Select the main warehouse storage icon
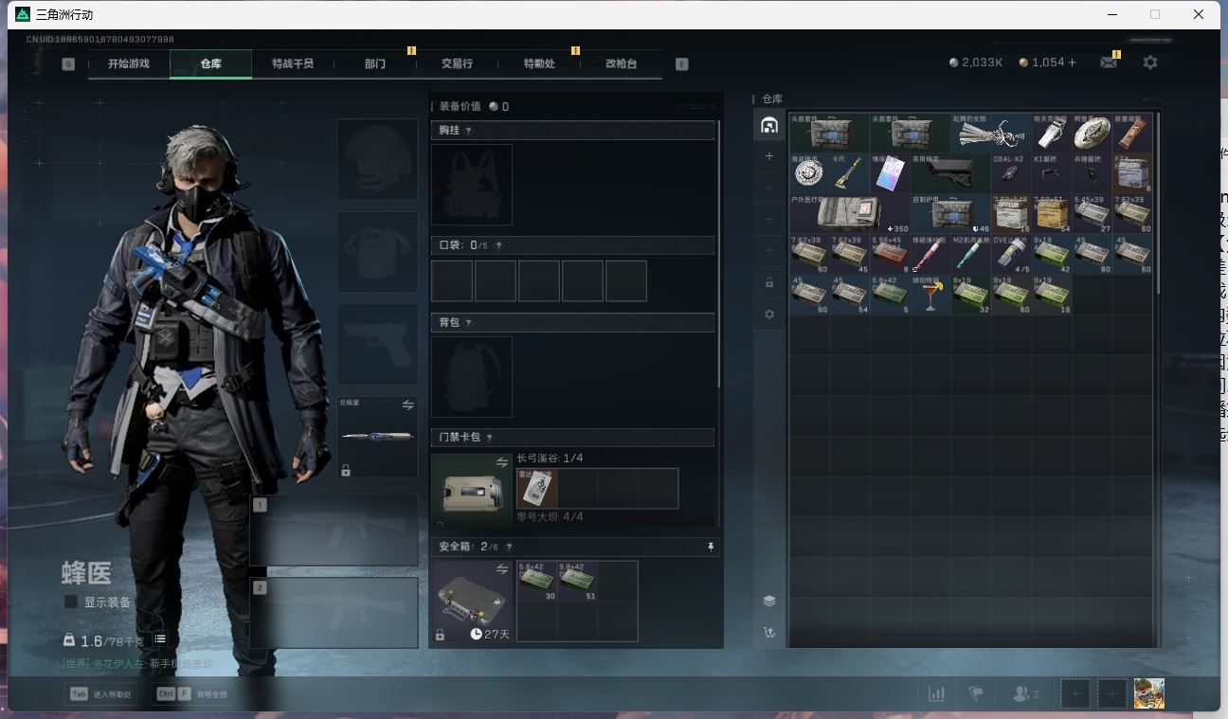Viewport: 1228px width, 719px height. tap(769, 125)
